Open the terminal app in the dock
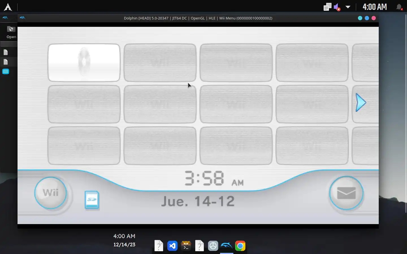 (x=186, y=246)
